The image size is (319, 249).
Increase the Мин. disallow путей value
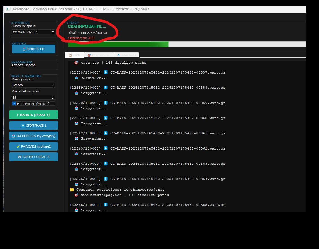click(x=53, y=96)
